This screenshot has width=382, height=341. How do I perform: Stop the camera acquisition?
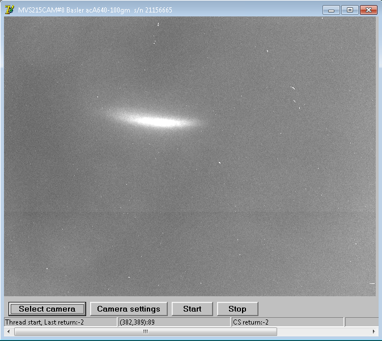pos(237,309)
